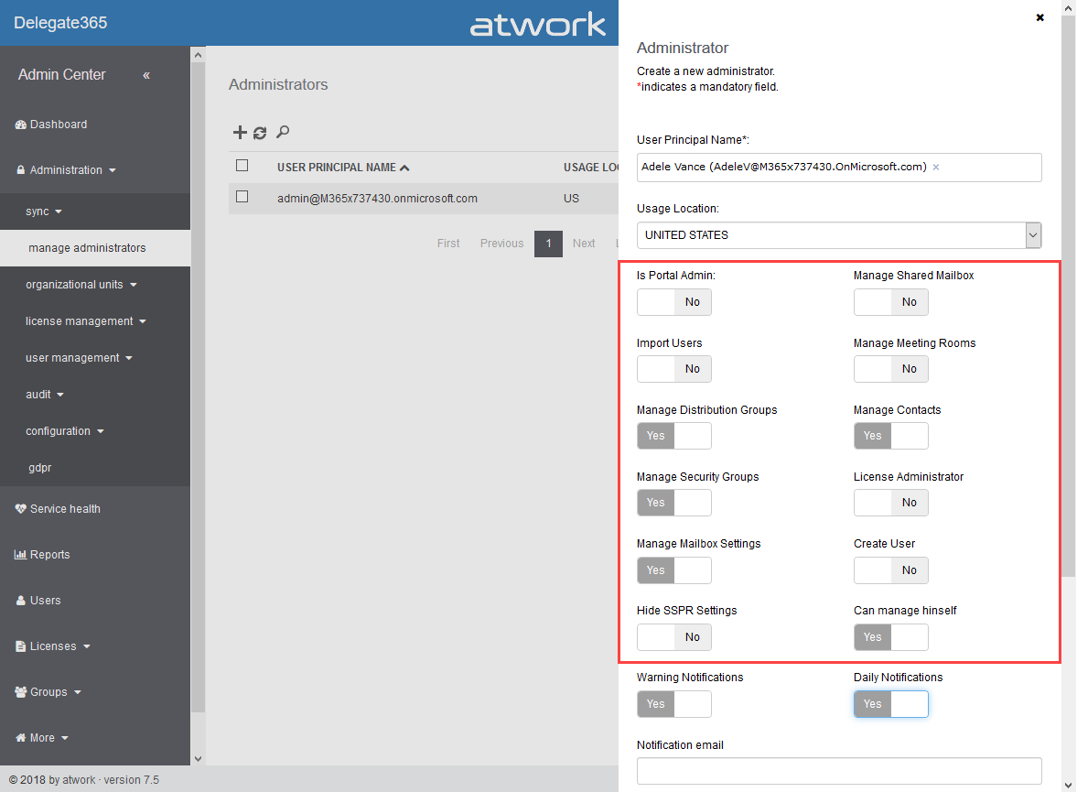Enable the Import Users switch
The height and width of the screenshot is (792, 1077).
coord(673,368)
